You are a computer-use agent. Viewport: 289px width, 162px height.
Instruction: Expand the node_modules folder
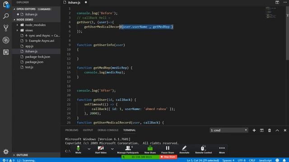18,25
